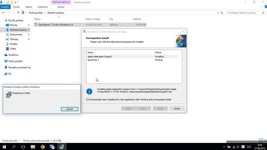
Task: Click the disabled Back button in setup
Action: pos(128,108)
